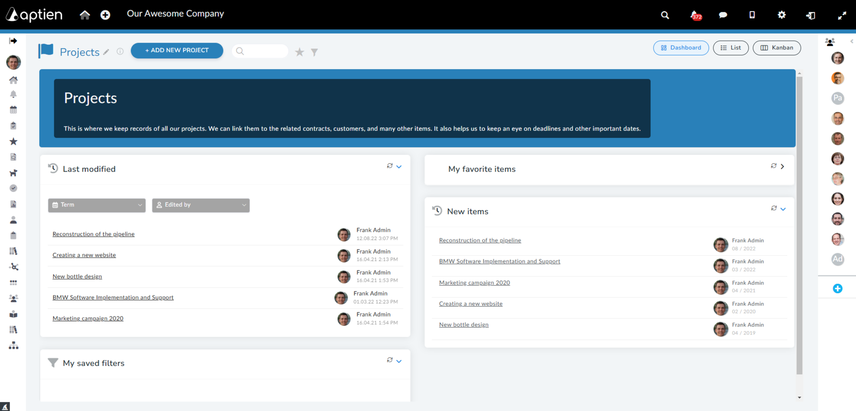Open the organization chart icon in sidebar

(13, 345)
